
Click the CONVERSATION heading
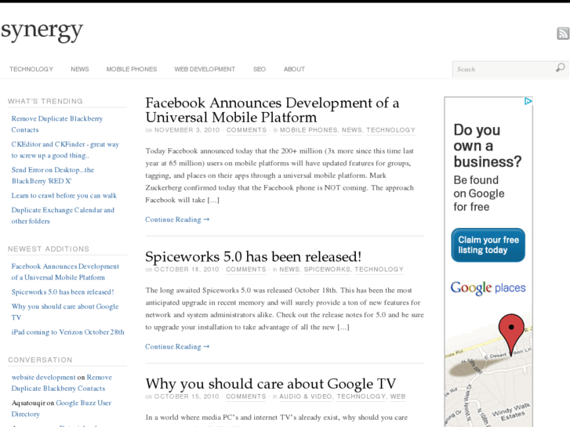tap(40, 360)
